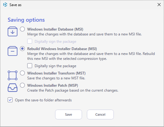The image size is (164, 127).
Task: Click the Rebuild MSI box icon with minus
Action: click(x=13, y=51)
